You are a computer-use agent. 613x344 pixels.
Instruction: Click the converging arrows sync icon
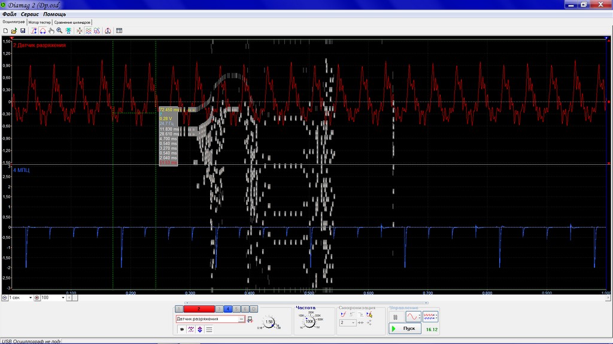(x=360, y=323)
